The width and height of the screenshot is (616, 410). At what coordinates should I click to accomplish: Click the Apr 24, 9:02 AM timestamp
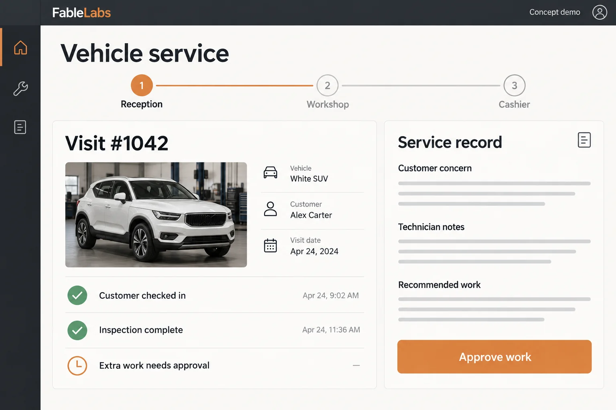coord(331,295)
